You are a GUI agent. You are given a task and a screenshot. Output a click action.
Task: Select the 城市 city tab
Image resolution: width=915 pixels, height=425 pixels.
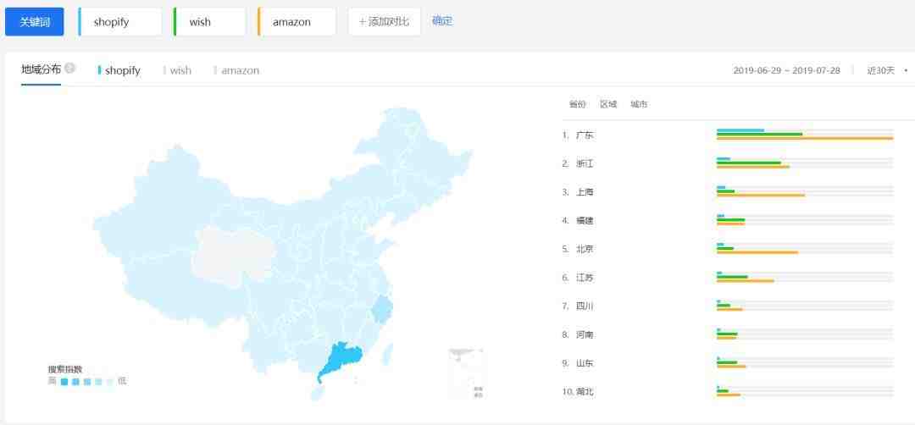(x=639, y=104)
